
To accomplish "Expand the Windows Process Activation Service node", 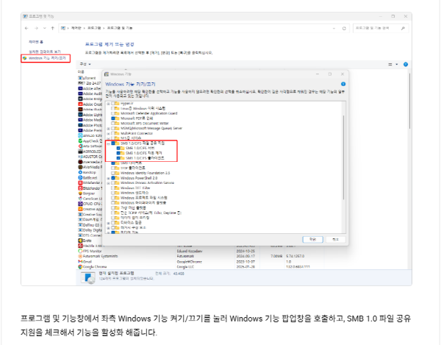I will [x=108, y=183].
